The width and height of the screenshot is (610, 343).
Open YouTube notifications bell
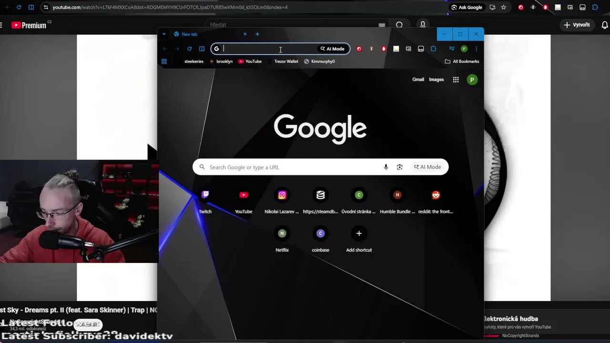[605, 25]
